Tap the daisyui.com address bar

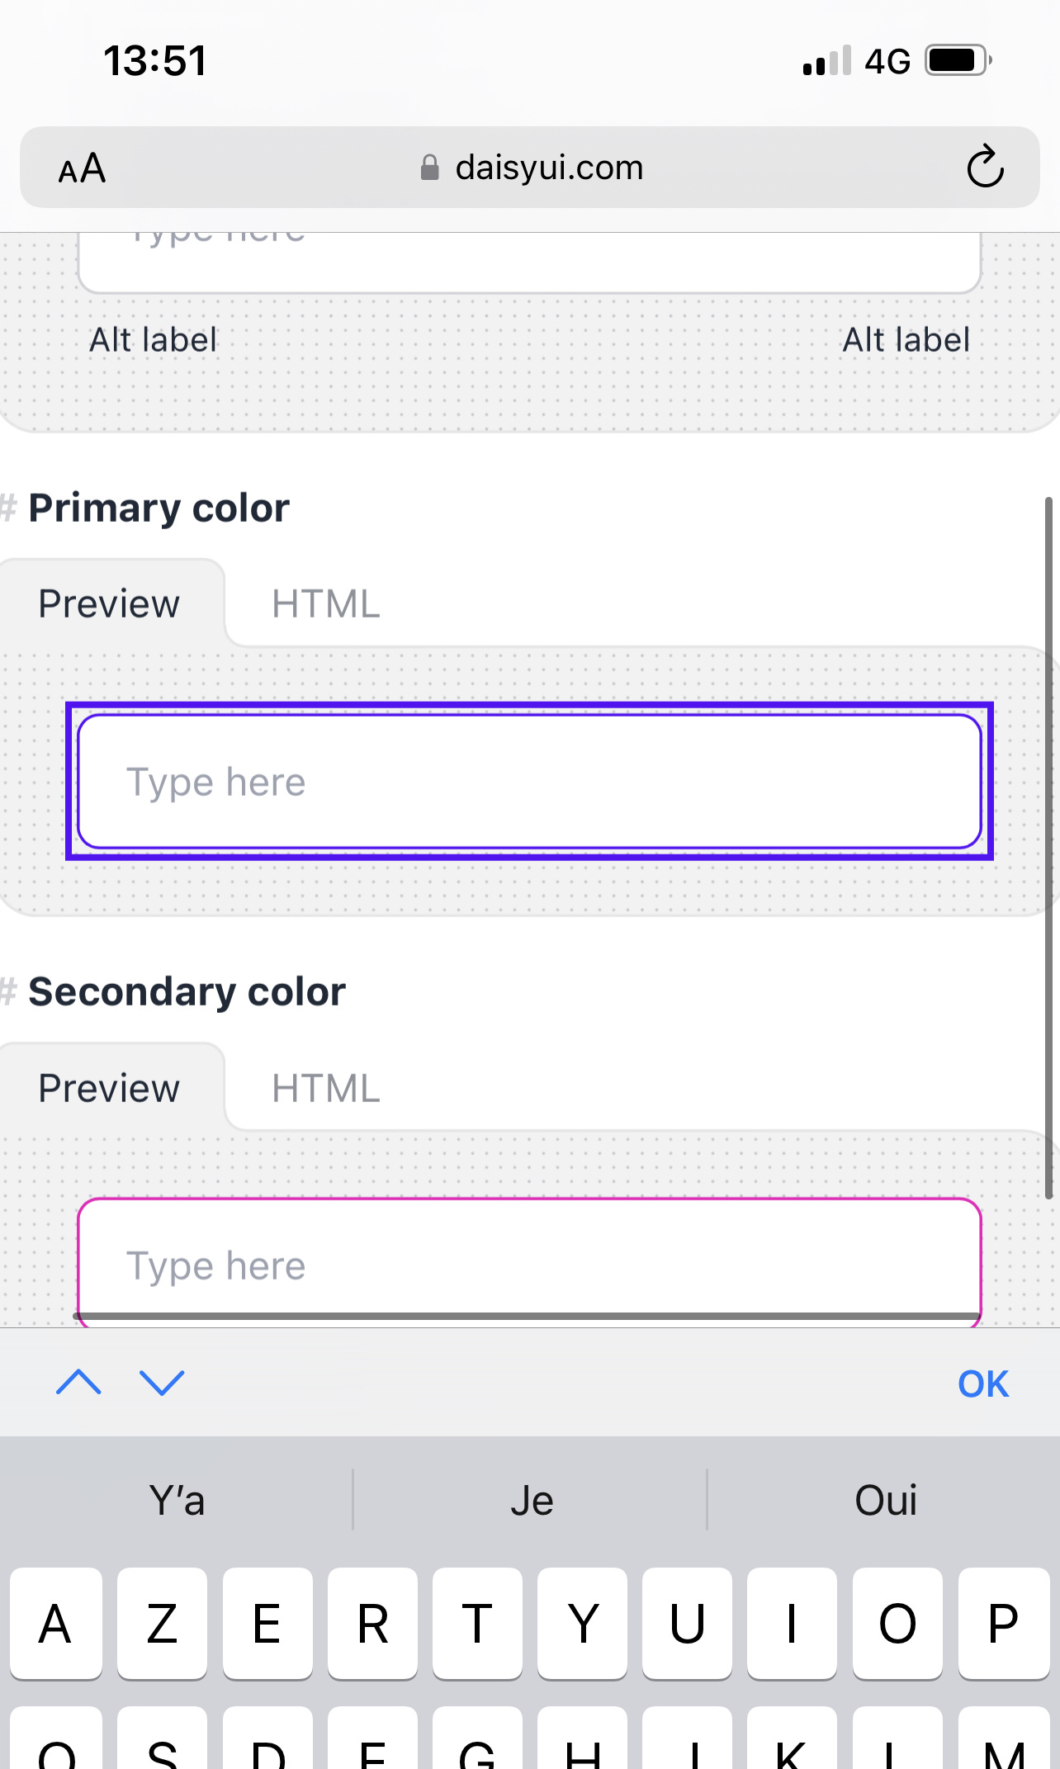pyautogui.click(x=550, y=168)
